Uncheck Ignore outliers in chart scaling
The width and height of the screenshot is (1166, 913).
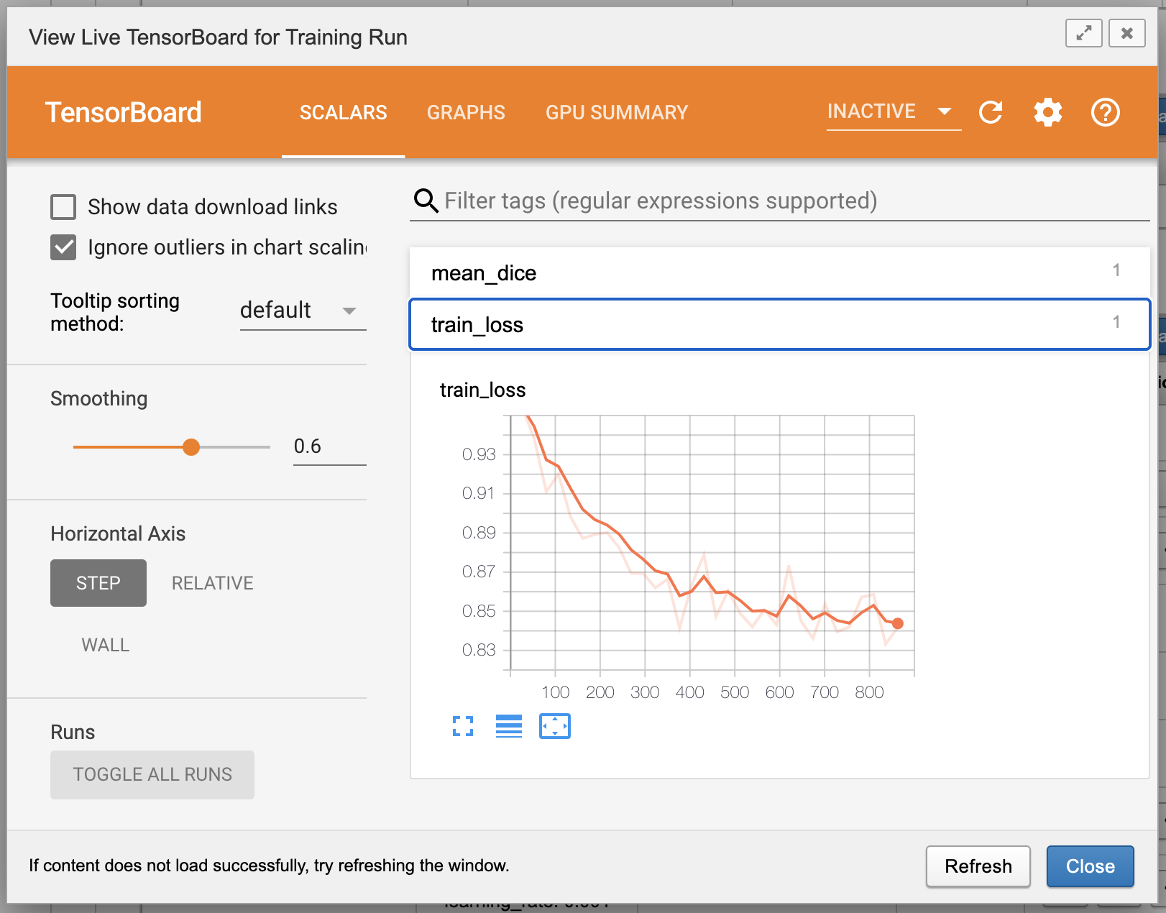pos(63,247)
